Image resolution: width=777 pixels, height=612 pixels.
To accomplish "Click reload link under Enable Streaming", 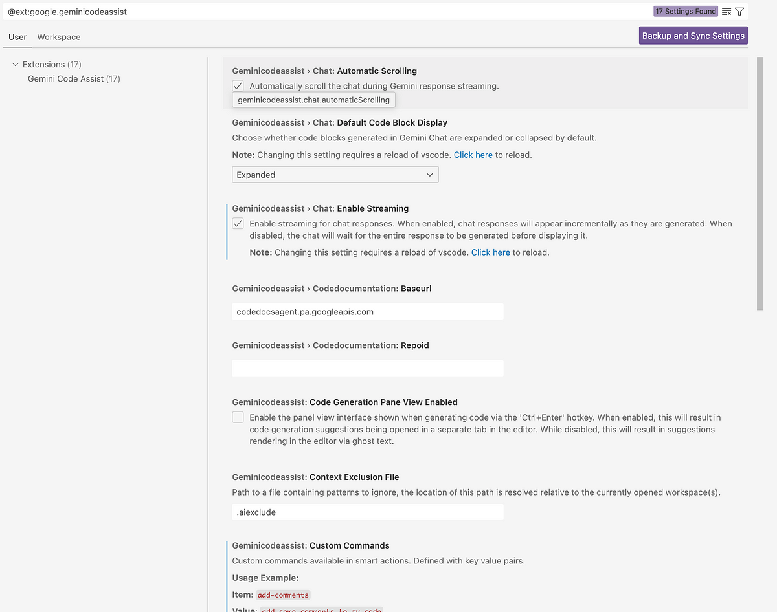I will pyautogui.click(x=490, y=252).
